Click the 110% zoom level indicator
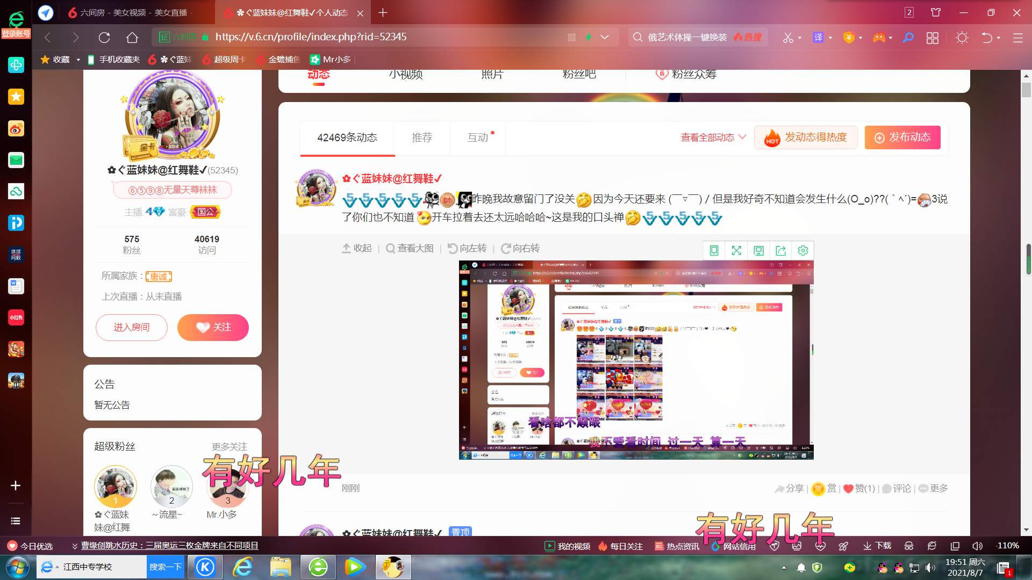This screenshot has width=1032, height=580. coord(1008,546)
